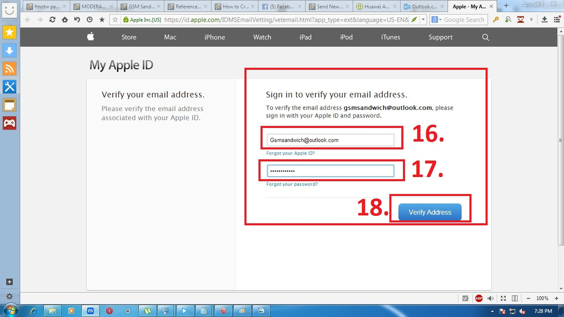
Task: Open the iPhone menu item
Action: (215, 37)
